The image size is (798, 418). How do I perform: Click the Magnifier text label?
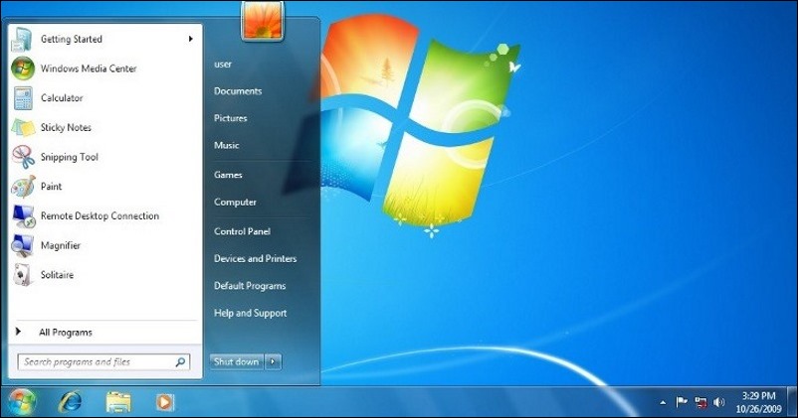61,246
